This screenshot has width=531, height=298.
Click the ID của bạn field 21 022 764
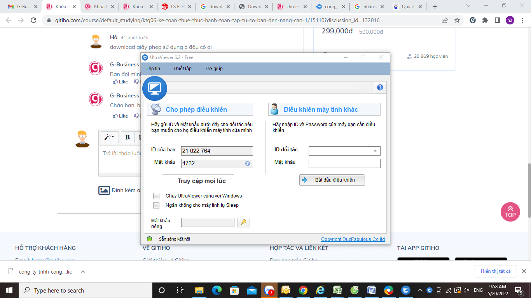(217, 151)
